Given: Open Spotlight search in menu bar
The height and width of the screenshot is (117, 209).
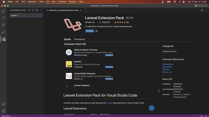Looking at the screenshot, I should (180, 2).
